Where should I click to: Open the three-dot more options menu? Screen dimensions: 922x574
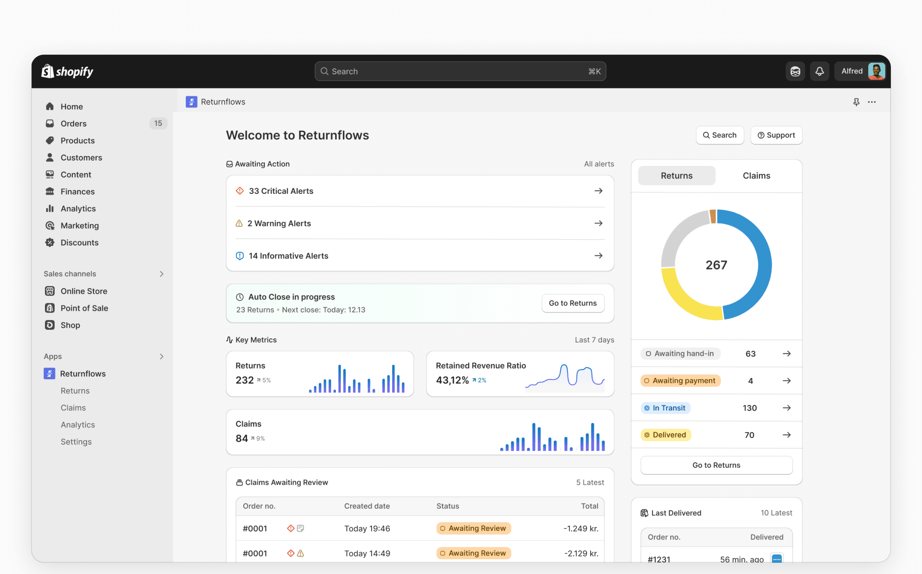click(x=872, y=102)
